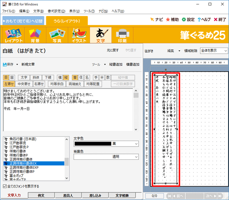This screenshot has width=229, height=200.
Task: Open ファイル(F) menu
Action: point(9,11)
